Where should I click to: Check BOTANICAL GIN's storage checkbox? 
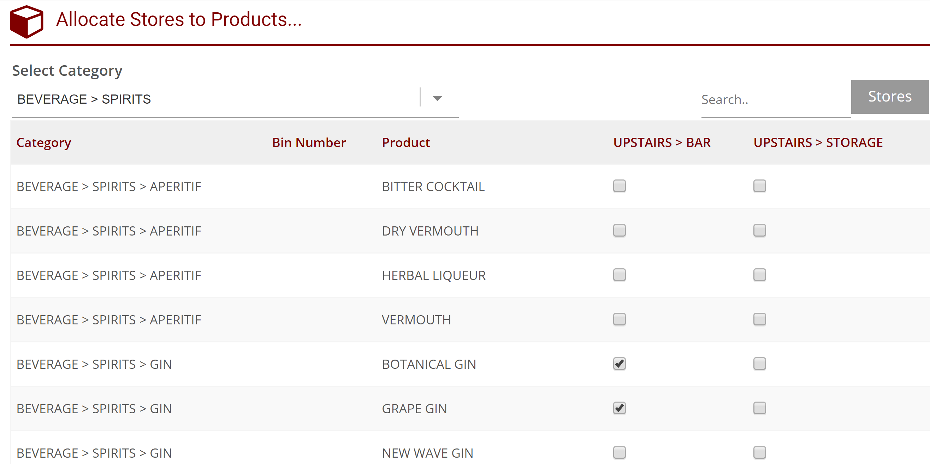click(760, 364)
